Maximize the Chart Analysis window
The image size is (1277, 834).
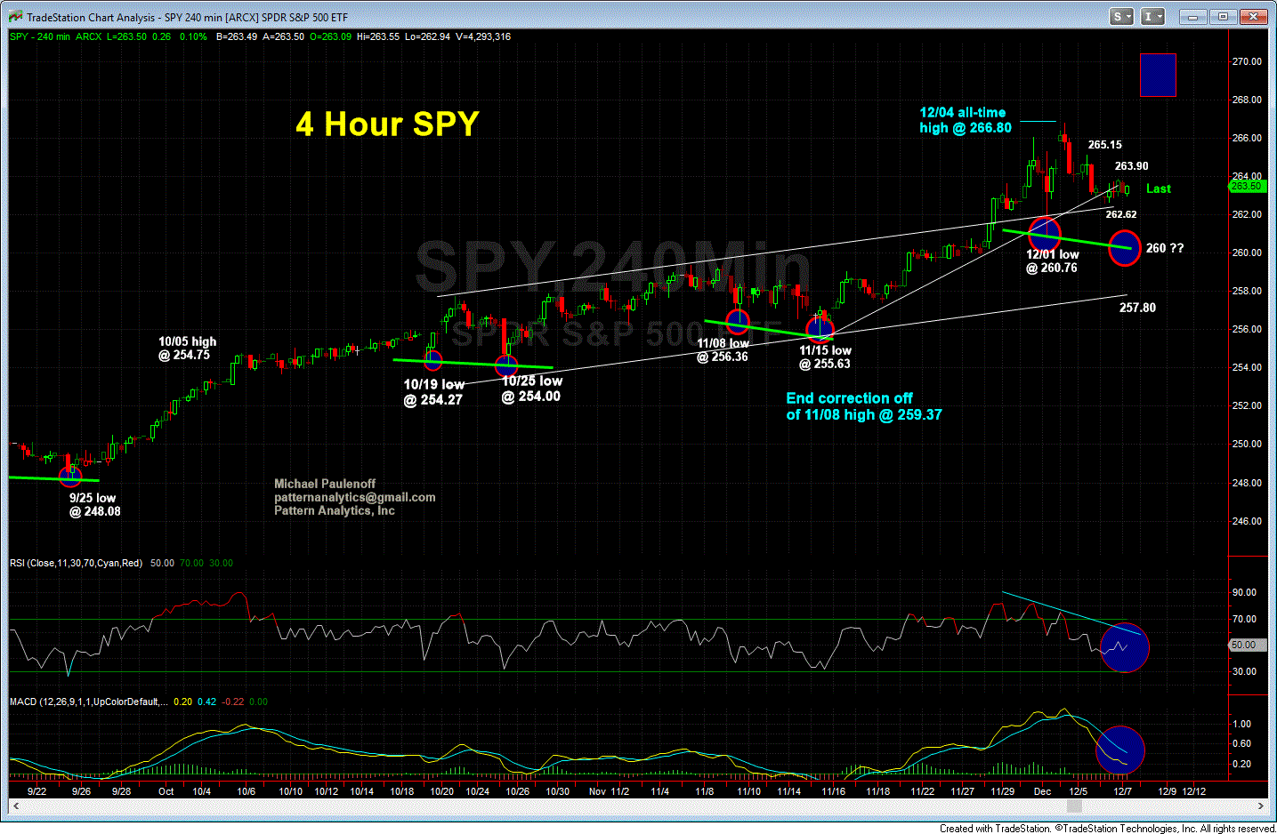click(1224, 17)
